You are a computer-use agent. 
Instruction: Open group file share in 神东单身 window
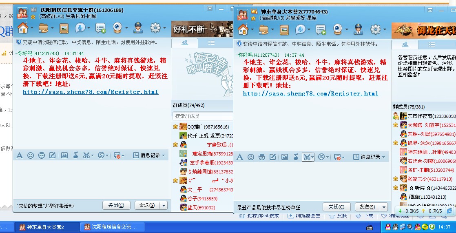click(264, 30)
